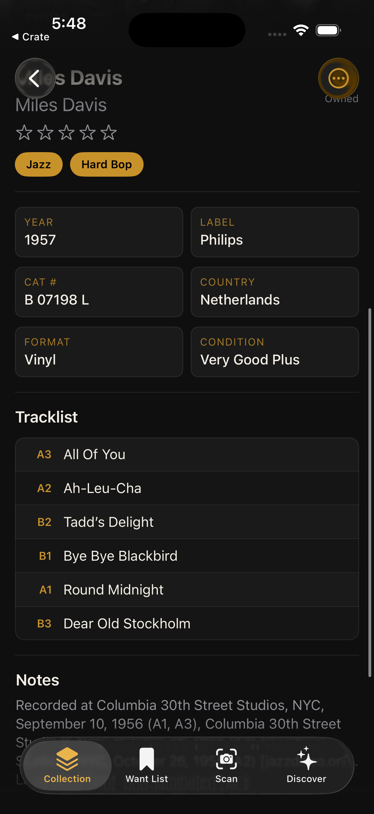Toggle the Hard Bop genre tag
Image resolution: width=374 pixels, height=814 pixels.
click(107, 164)
